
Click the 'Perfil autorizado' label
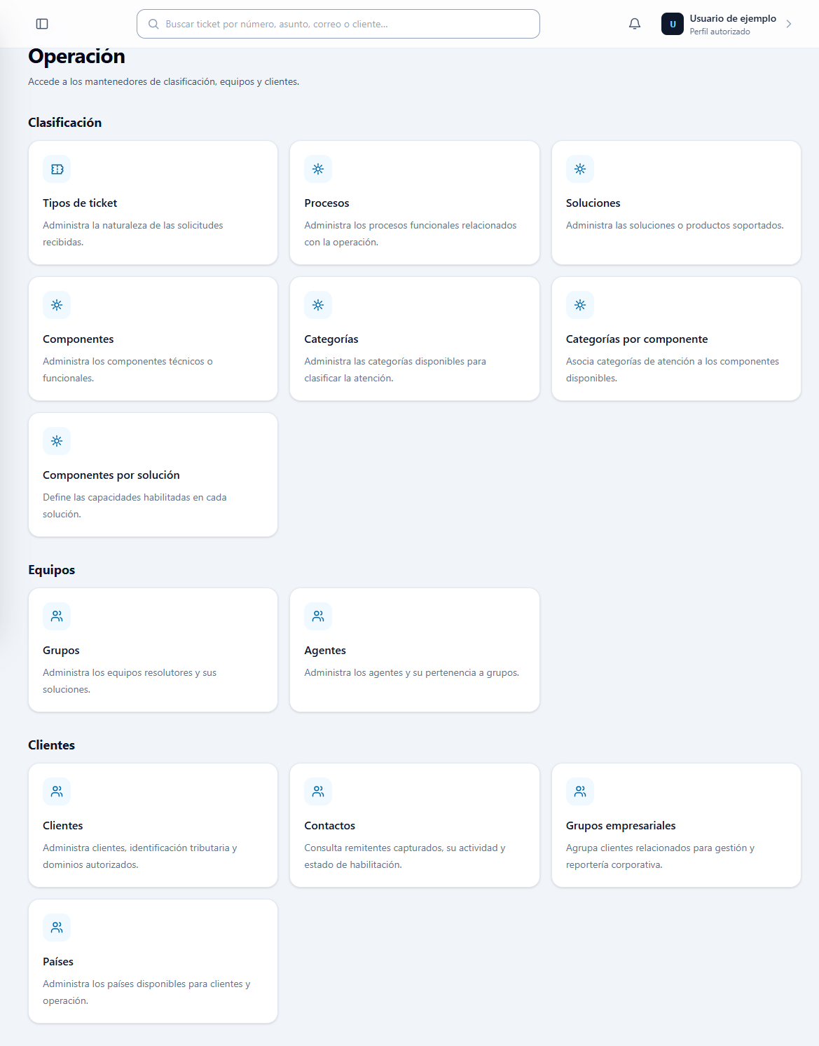720,32
